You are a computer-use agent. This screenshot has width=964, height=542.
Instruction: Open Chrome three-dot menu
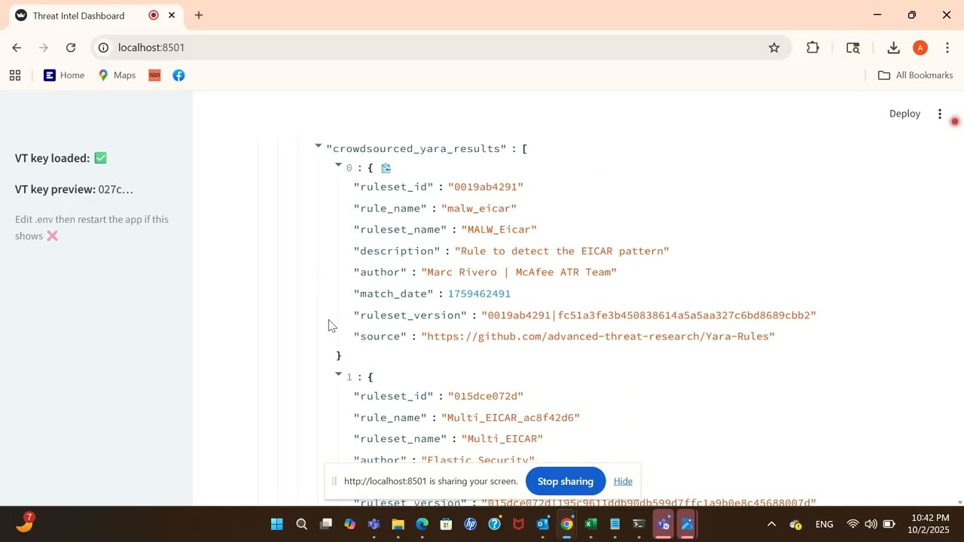[947, 47]
